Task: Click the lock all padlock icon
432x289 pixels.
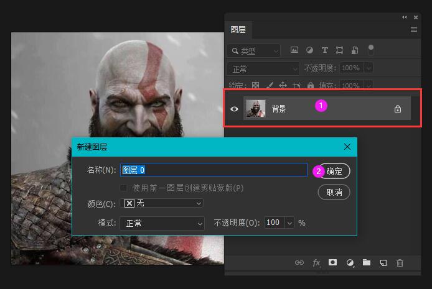Action: tap(311, 85)
